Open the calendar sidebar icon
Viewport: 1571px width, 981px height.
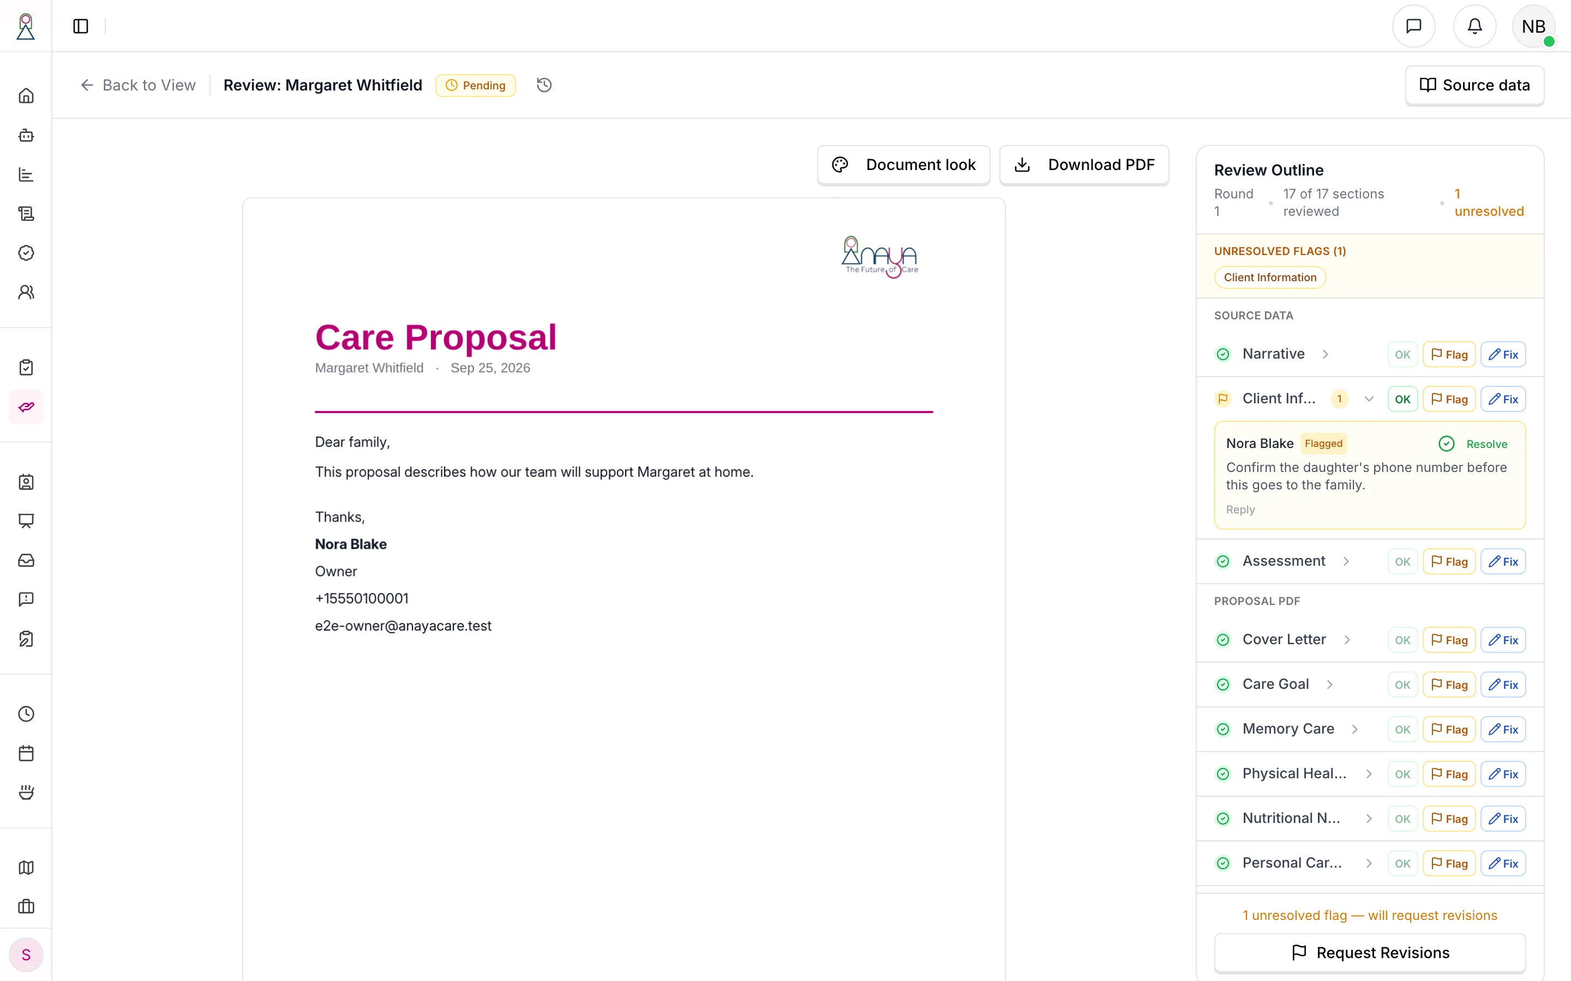click(x=26, y=753)
